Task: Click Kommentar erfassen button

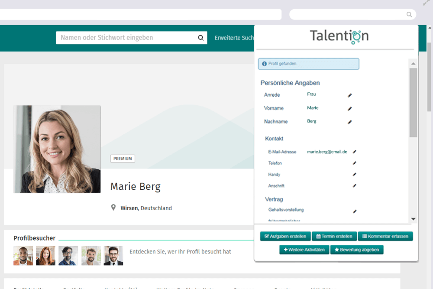Action: pos(385,236)
